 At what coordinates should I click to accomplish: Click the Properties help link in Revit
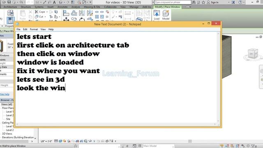pyautogui.click(x=5, y=94)
